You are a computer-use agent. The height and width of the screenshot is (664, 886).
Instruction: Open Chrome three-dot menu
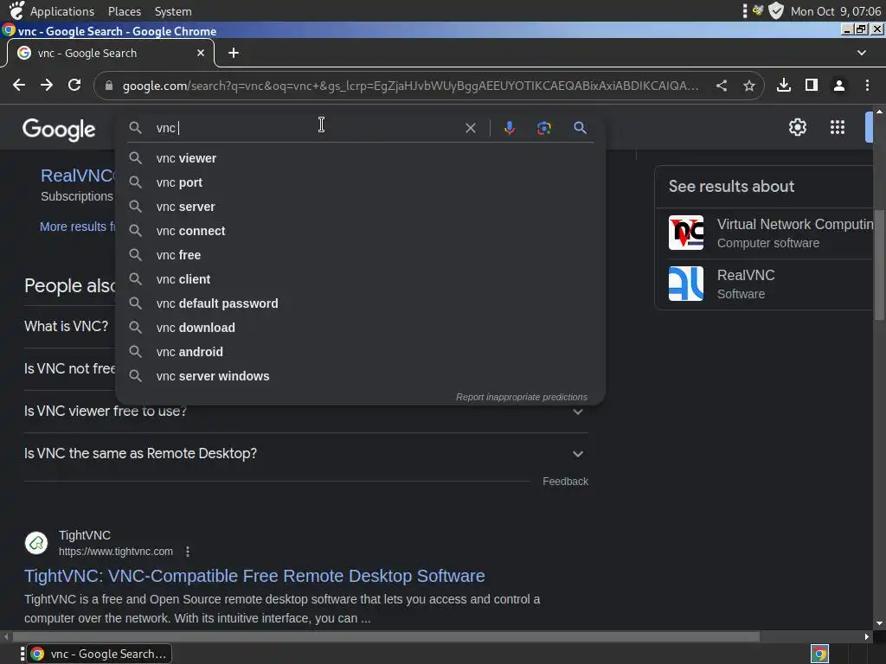pos(867,86)
